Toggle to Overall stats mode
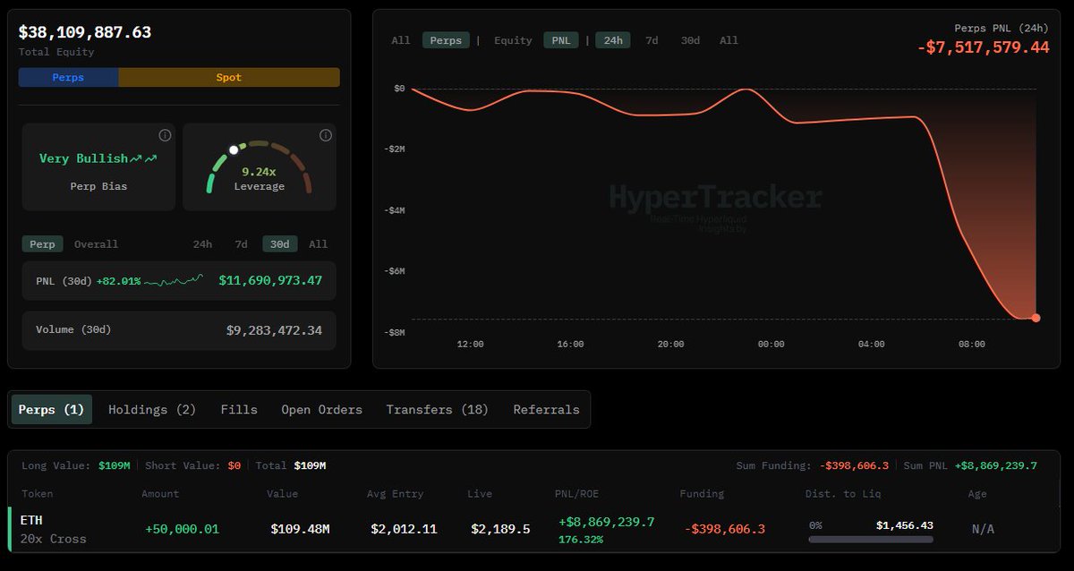1074x571 pixels. pyautogui.click(x=94, y=243)
